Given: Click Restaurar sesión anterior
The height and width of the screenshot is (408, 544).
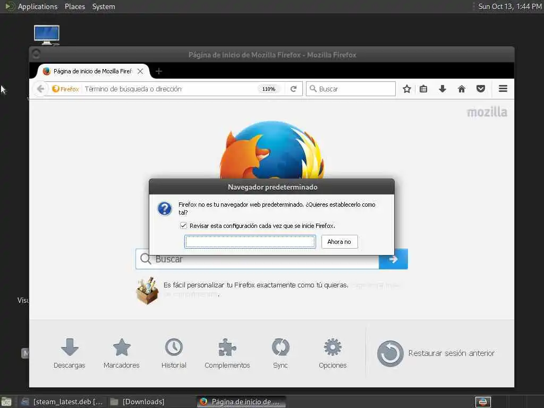Looking at the screenshot, I should tap(436, 353).
